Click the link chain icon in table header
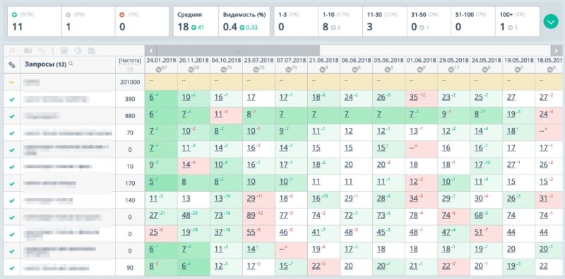Screen dimensions: 565x279 [12, 65]
